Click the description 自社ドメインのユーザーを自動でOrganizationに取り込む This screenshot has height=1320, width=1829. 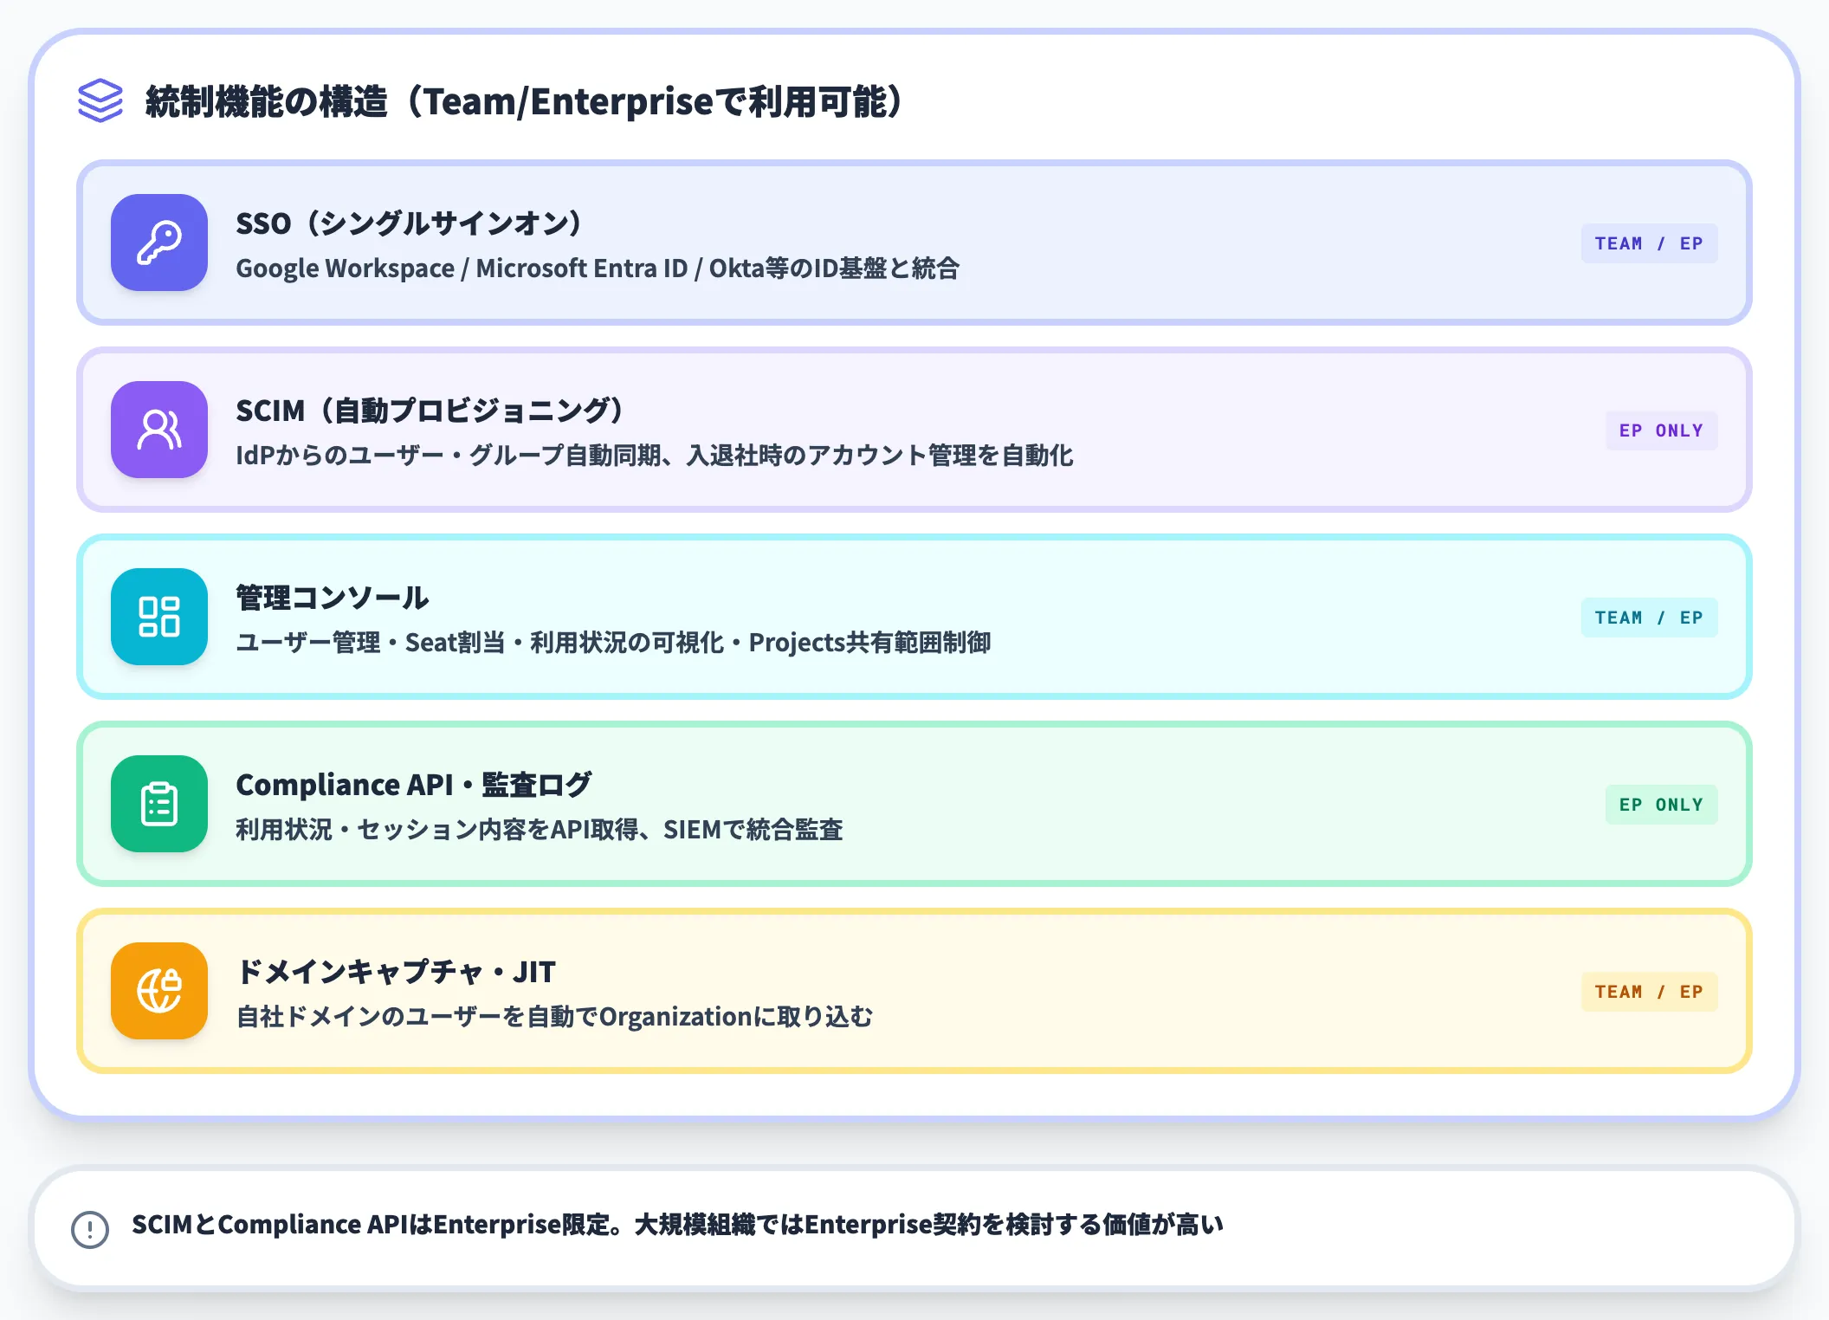coord(554,1017)
